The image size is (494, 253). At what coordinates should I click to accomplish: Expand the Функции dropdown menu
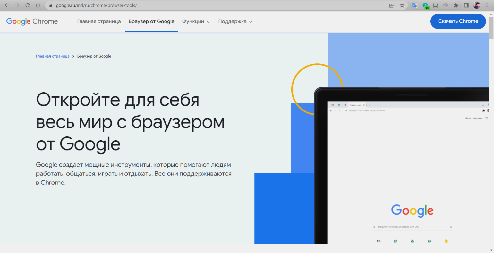196,21
